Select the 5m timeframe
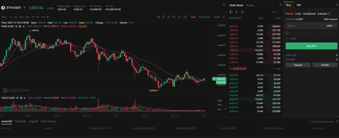Image resolution: width=339 pixels, height=138 pixels. 16,17
